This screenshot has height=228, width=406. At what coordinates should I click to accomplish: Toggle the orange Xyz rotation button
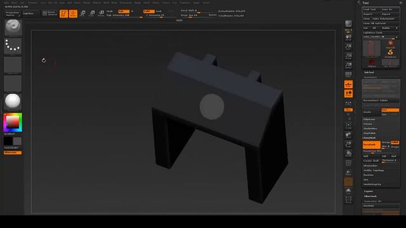[348, 110]
